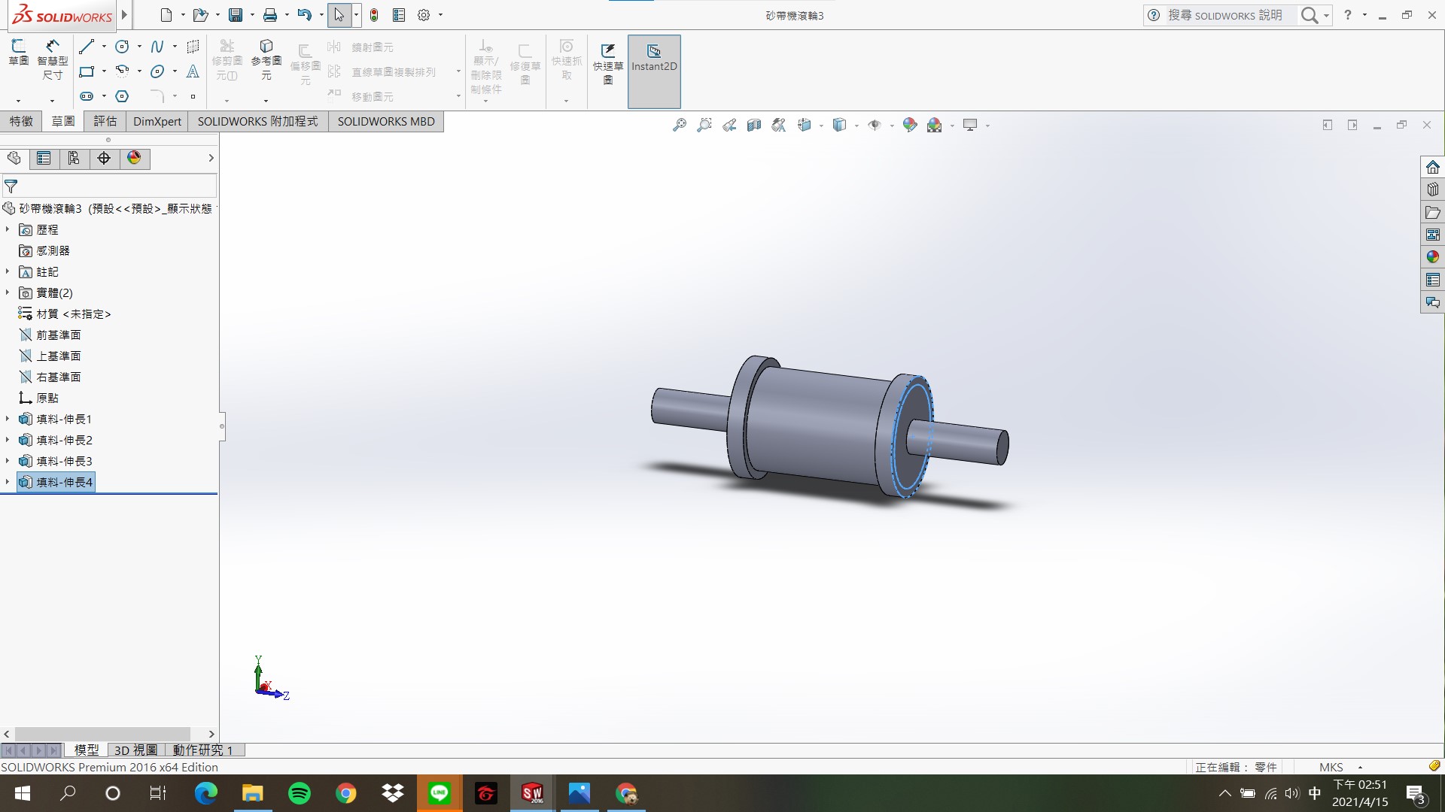Click the MKS unit system in status bar

(1331, 767)
